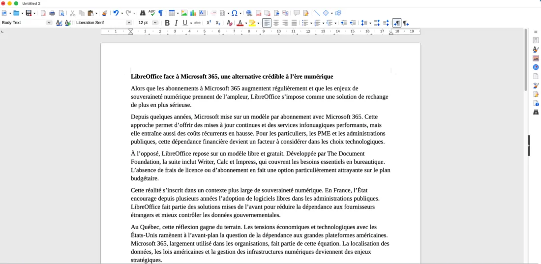This screenshot has height=264, width=541.
Task: Enable left-to-right text direction
Action: point(397,23)
